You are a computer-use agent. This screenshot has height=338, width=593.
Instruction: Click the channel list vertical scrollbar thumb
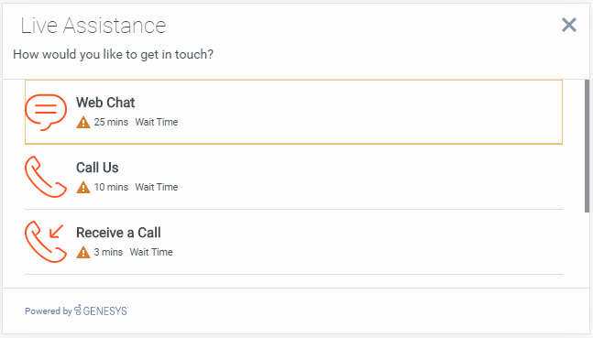(587, 146)
